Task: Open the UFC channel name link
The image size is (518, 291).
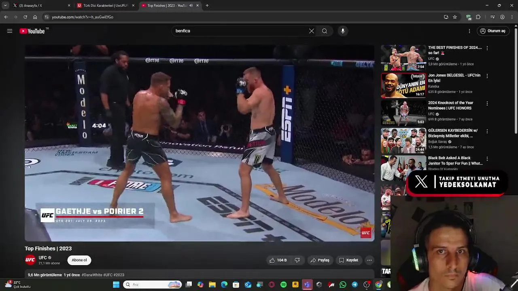Action: point(42,258)
